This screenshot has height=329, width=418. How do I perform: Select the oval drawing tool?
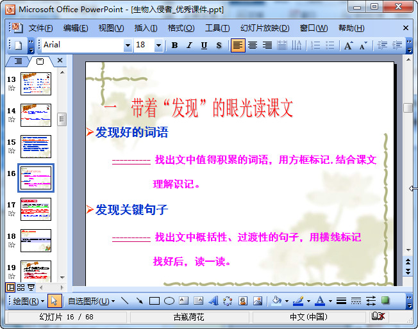[x=169, y=301]
